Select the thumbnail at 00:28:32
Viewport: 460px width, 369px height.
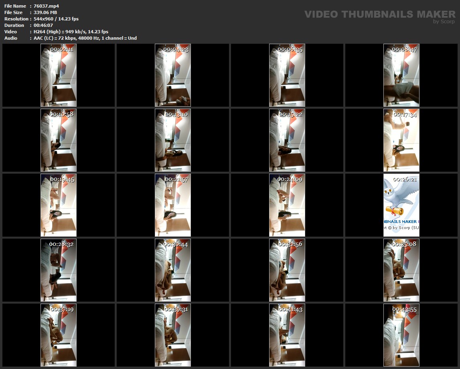pos(59,270)
